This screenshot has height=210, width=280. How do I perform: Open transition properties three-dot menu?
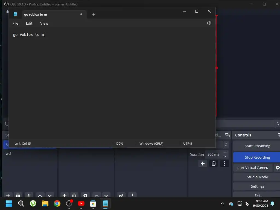click(x=224, y=164)
